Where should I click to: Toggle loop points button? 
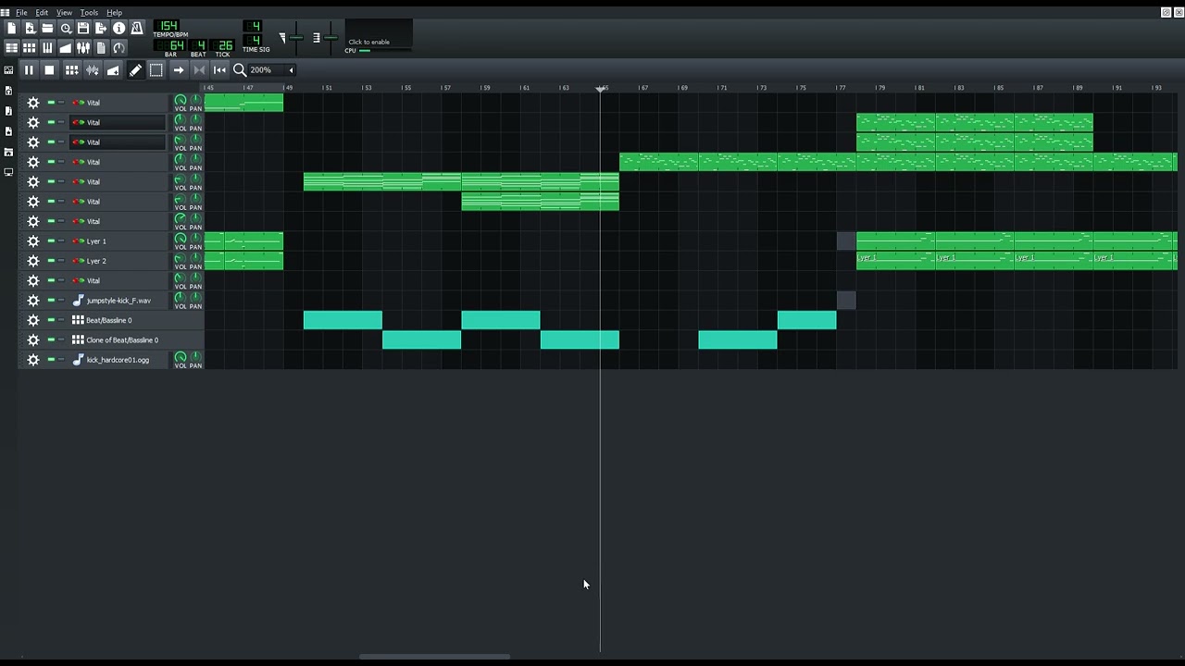(x=199, y=70)
